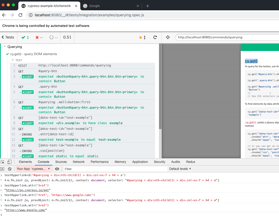Screen dimensions: 279x219
Task: Click the pending tests circle indicator
Action: (x=54, y=37)
